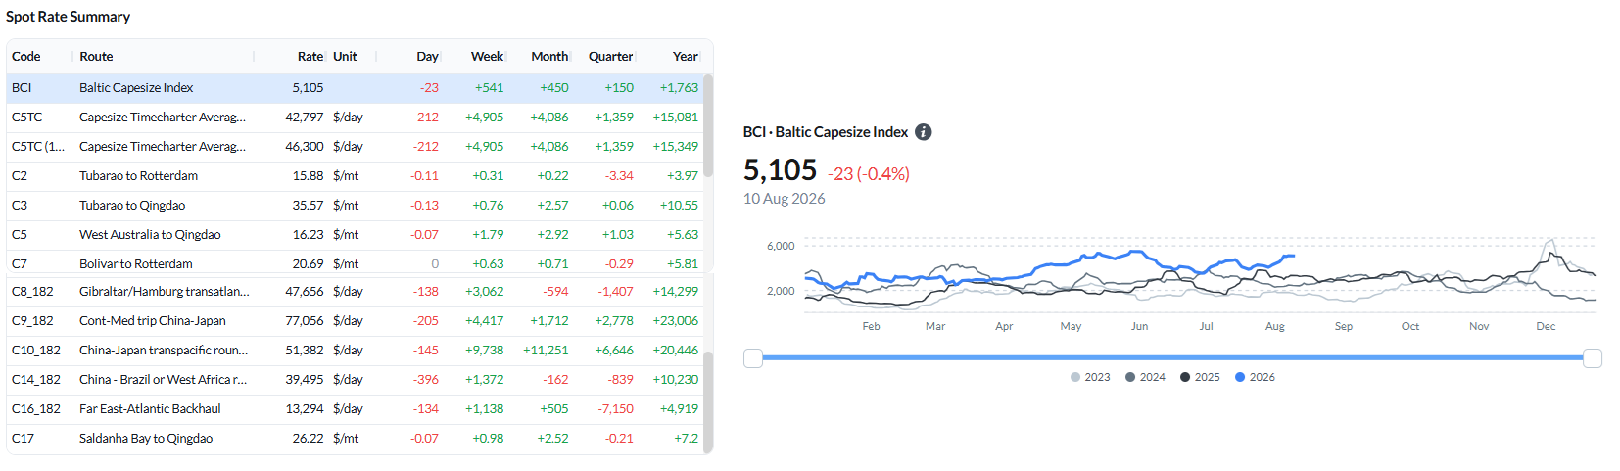Click the blue date range slider track
The width and height of the screenshot is (1620, 471).
pyautogui.click(x=1172, y=358)
